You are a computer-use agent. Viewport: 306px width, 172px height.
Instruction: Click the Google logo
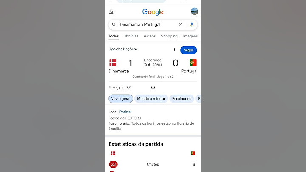pos(153,12)
